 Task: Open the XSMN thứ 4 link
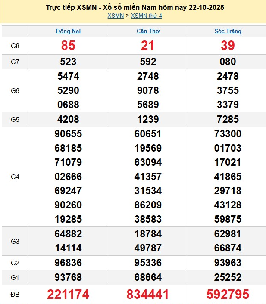(147, 16)
